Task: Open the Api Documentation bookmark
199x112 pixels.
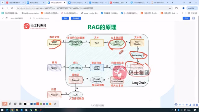Action: tap(30, 13)
